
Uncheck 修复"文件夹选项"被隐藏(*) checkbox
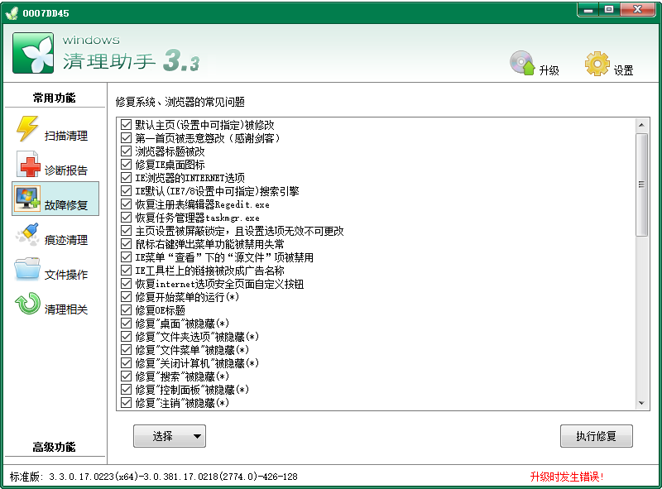click(126, 337)
